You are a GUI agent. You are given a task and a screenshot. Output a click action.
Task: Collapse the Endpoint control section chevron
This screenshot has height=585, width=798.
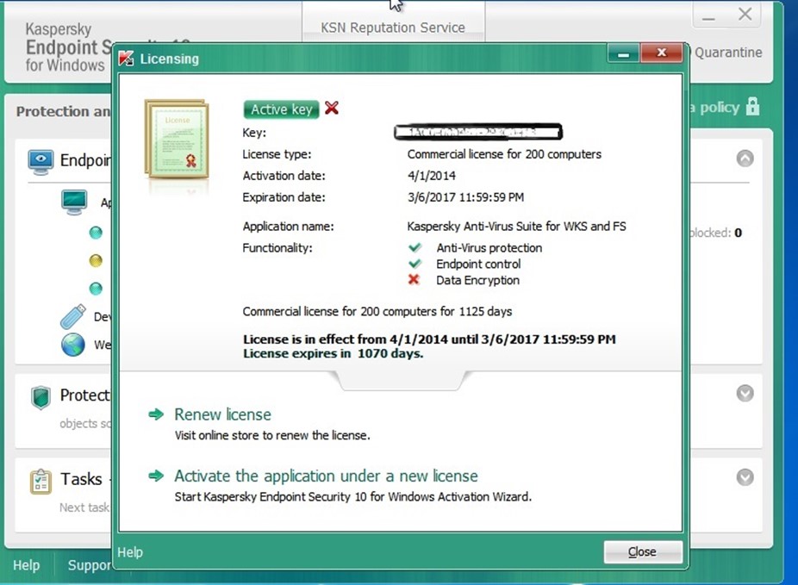click(x=745, y=159)
